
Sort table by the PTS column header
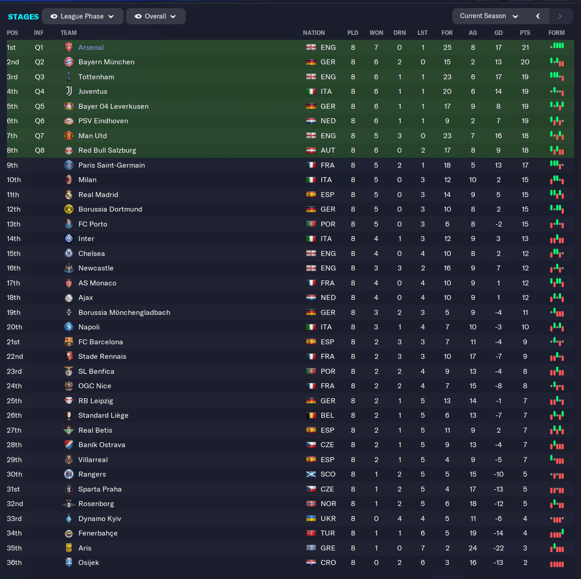click(x=525, y=33)
